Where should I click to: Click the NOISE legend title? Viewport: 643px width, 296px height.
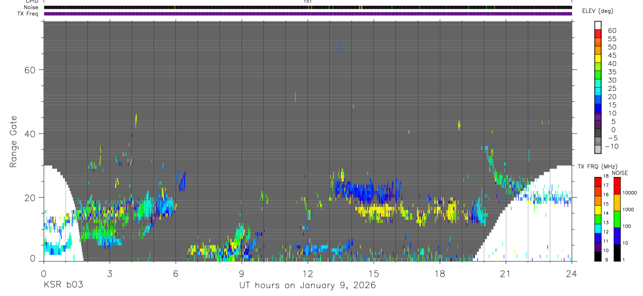pos(620,173)
